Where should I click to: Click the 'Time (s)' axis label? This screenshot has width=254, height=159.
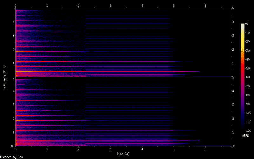click(x=123, y=154)
